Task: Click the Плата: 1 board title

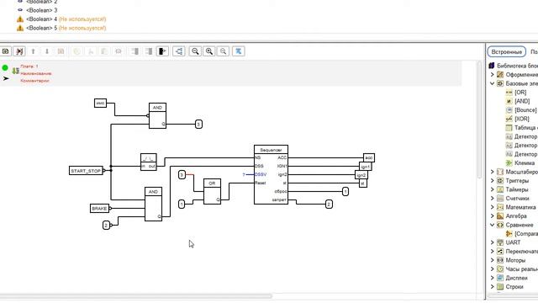Action: pyautogui.click(x=29, y=66)
